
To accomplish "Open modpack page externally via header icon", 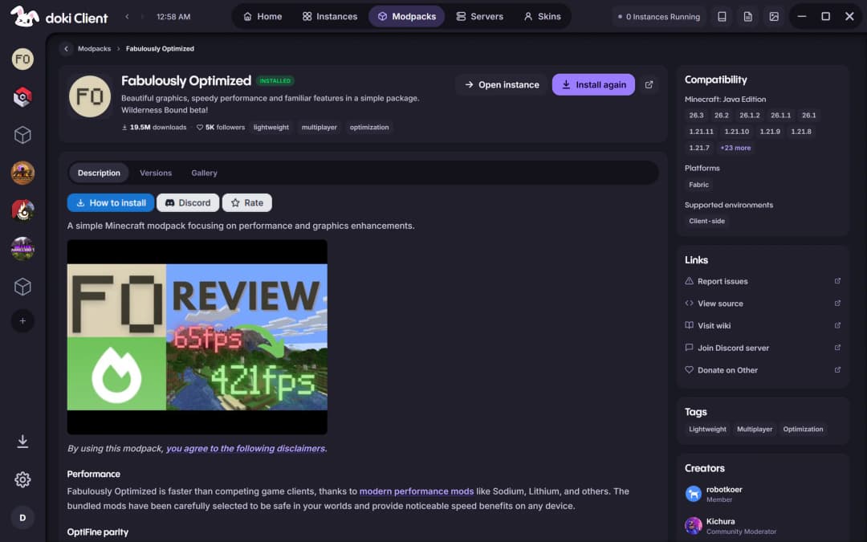I will (x=649, y=84).
